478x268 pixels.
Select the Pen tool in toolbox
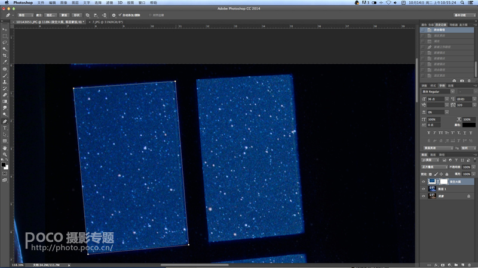click(x=5, y=121)
